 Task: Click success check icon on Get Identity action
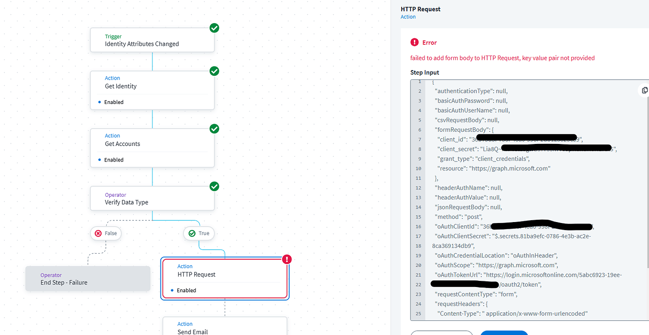tap(214, 71)
